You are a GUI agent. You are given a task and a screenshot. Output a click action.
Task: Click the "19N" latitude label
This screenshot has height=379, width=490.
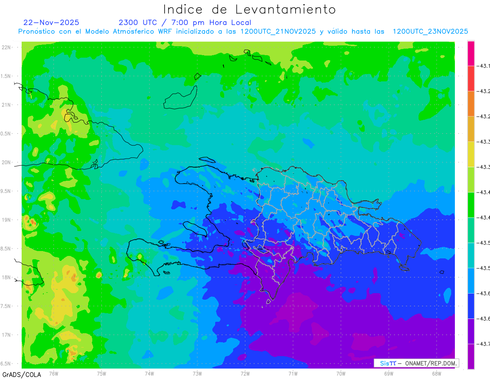coord(6,220)
